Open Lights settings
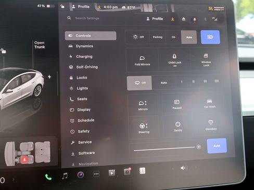This screenshot has width=254, height=190. tap(79, 88)
